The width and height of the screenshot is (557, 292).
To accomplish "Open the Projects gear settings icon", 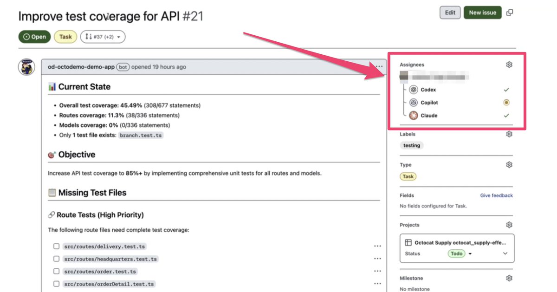I will pos(509,225).
